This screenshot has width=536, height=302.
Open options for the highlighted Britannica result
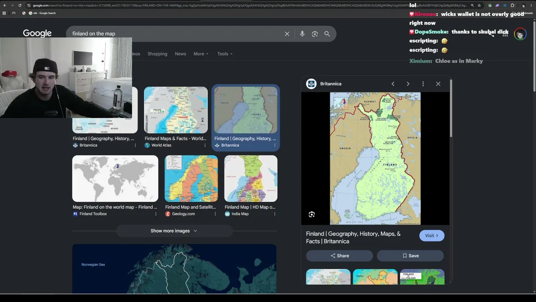275,145
